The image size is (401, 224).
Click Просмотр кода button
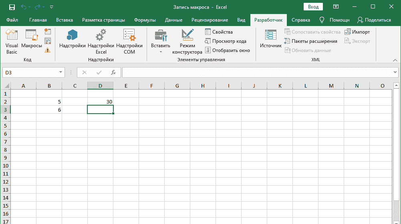click(x=226, y=41)
